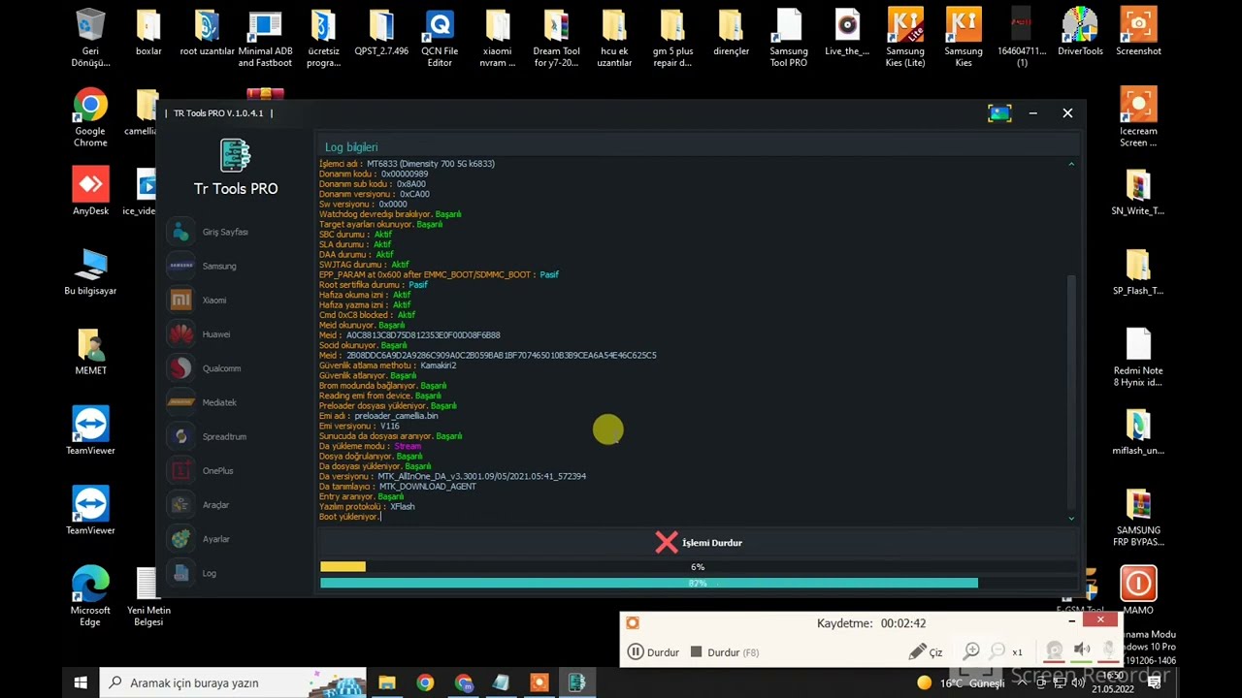
Task: Click the log panel vertical scrollbar thumb
Action: 1071,392
